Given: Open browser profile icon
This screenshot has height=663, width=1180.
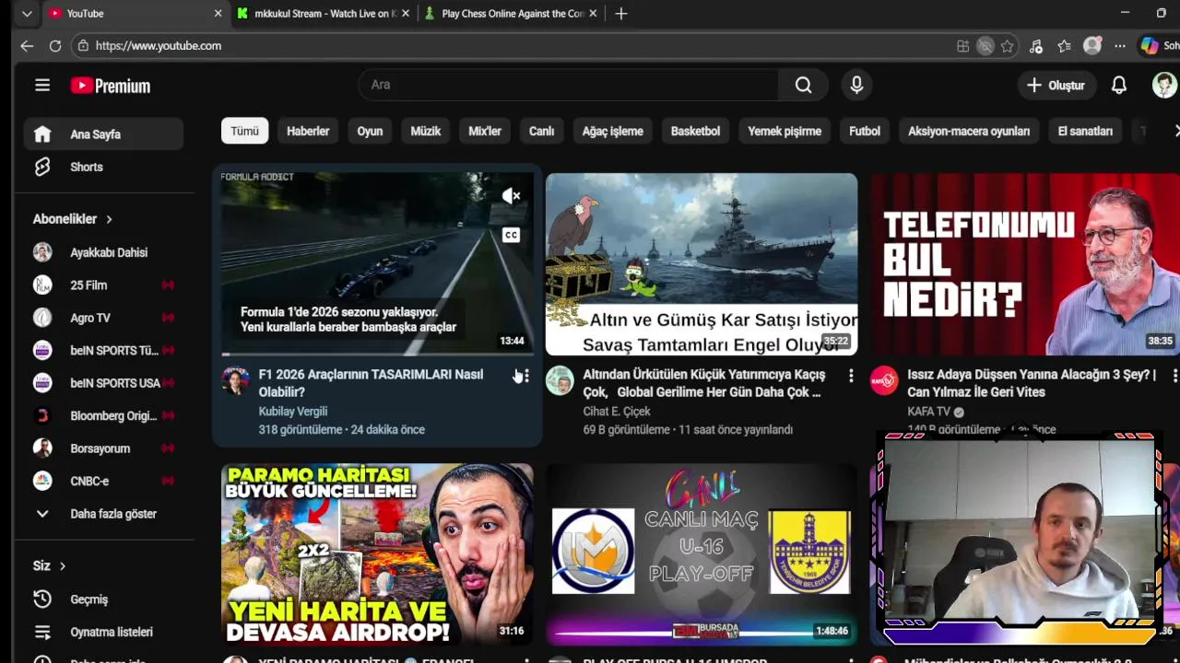Looking at the screenshot, I should tap(1092, 45).
